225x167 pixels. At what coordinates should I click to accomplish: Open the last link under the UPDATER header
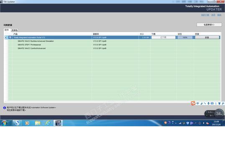(219, 15)
